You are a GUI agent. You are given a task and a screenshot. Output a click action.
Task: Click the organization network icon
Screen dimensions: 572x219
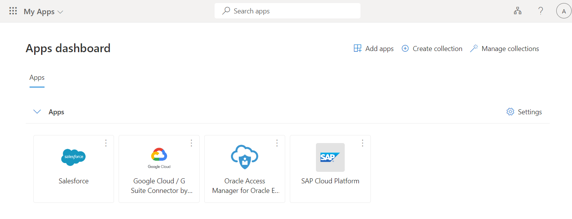pyautogui.click(x=517, y=11)
